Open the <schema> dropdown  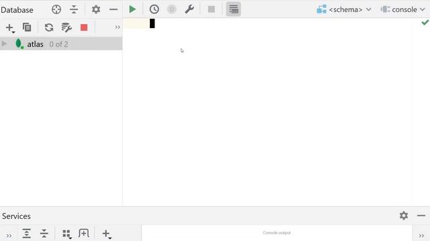[344, 9]
